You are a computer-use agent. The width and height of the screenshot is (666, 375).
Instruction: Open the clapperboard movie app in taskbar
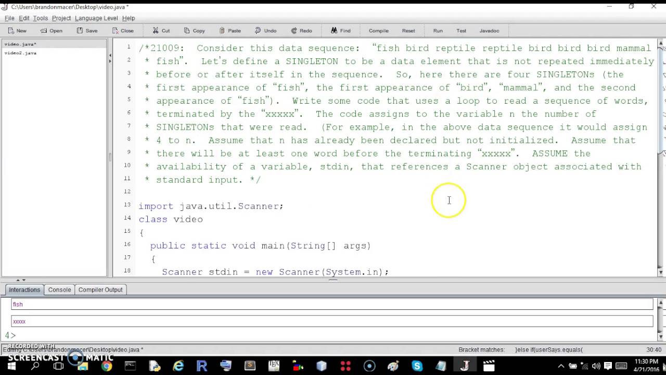tap(489, 366)
